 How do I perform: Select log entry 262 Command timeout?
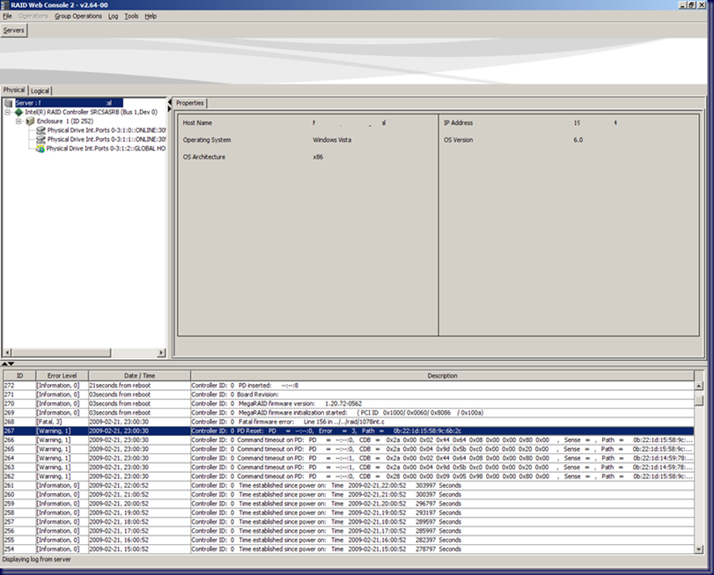click(x=349, y=476)
